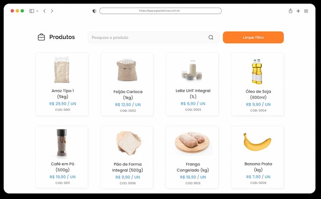The width and height of the screenshot is (321, 199).
Task: Go forward with the right arrow
Action: [x=52, y=11]
